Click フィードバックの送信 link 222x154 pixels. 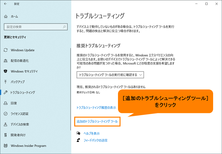(95, 140)
